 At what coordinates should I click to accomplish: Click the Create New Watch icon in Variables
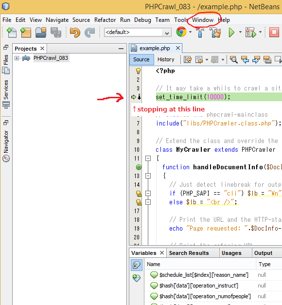[137, 278]
